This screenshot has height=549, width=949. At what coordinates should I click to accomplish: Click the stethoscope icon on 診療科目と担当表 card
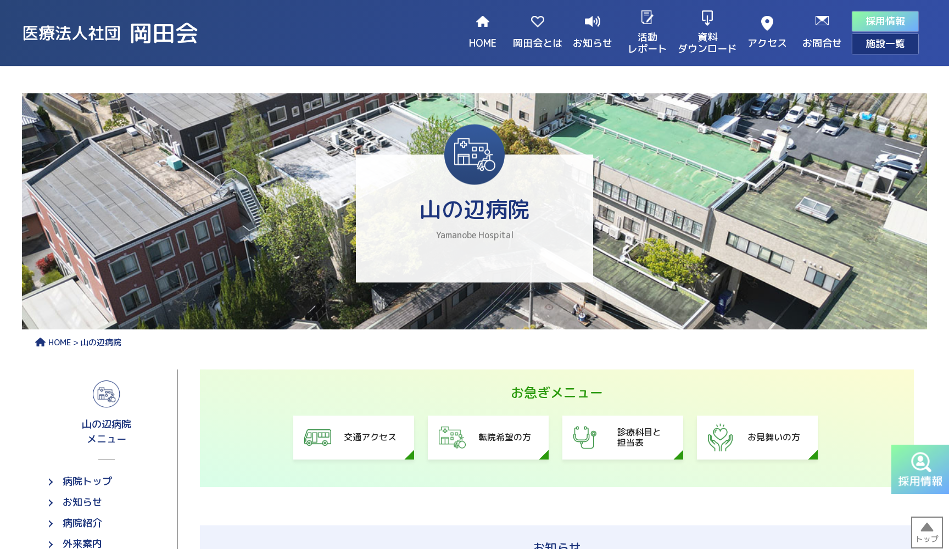click(585, 437)
